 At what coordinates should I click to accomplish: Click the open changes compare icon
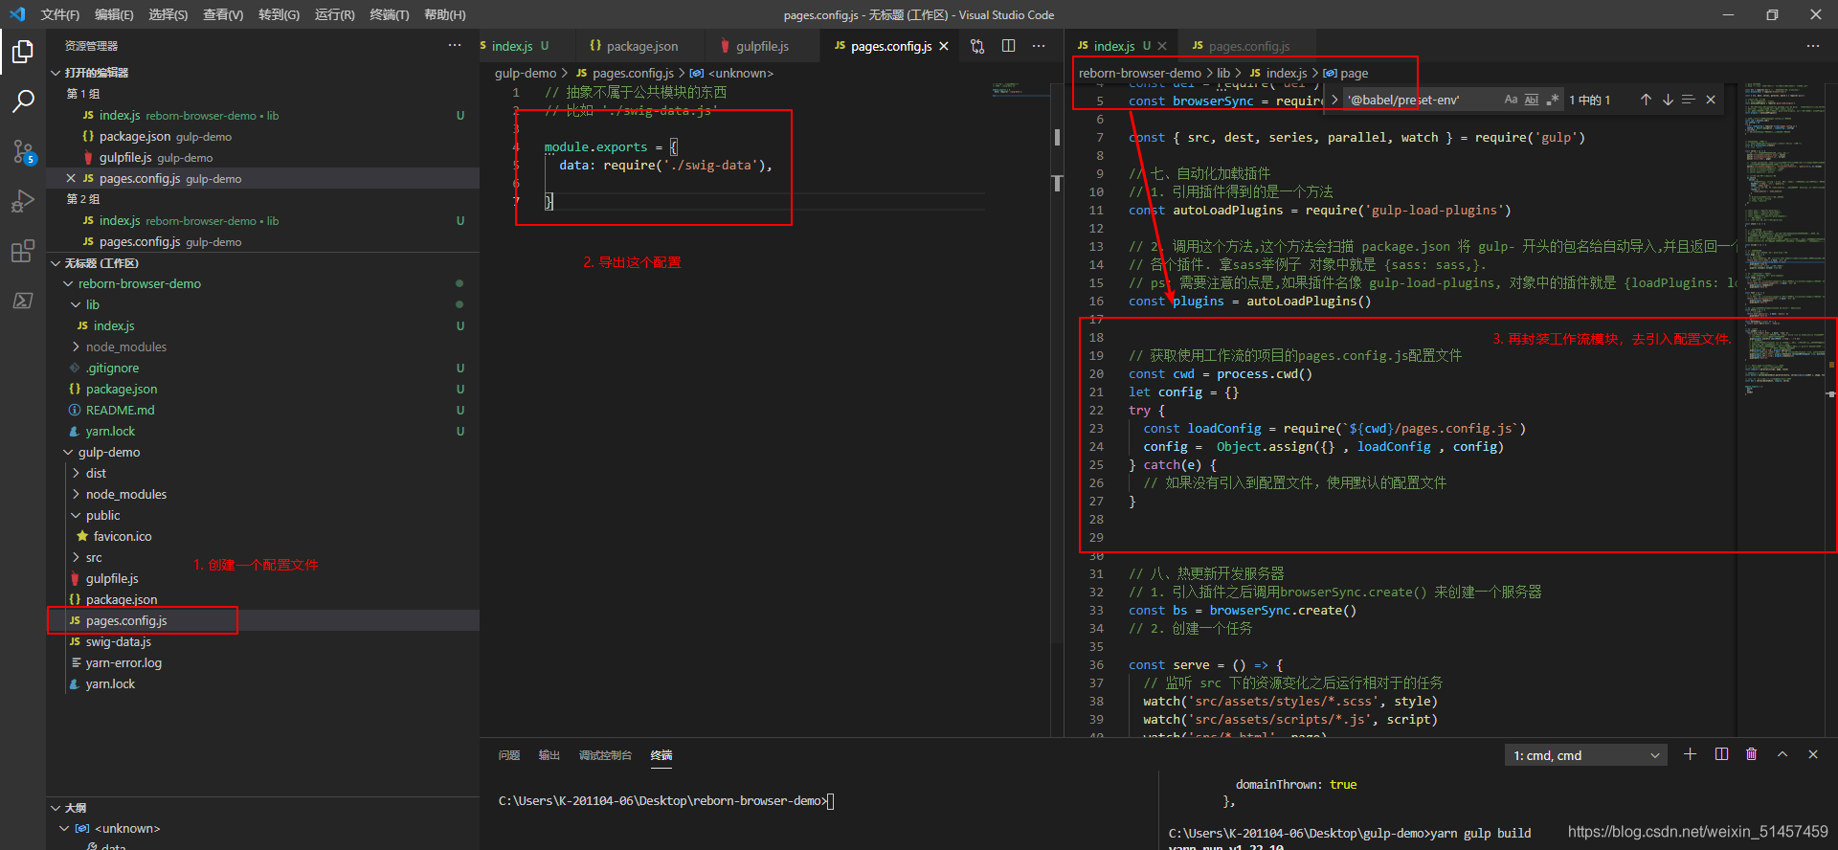977,46
